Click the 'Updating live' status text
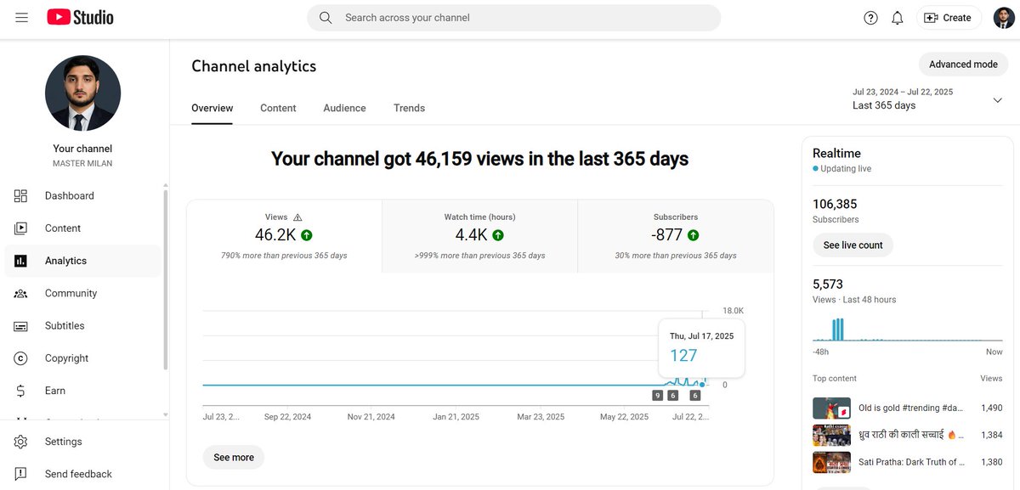1020x490 pixels. pyautogui.click(x=846, y=169)
